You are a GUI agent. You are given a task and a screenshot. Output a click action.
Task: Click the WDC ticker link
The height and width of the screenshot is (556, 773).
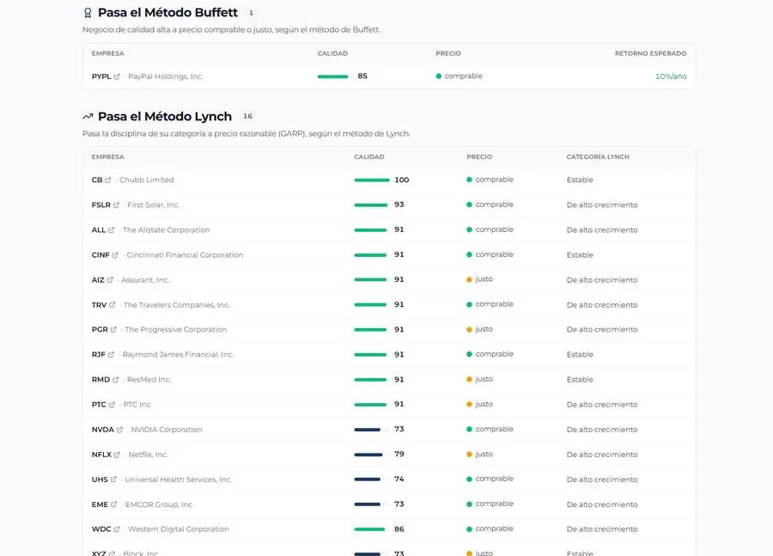pos(101,529)
